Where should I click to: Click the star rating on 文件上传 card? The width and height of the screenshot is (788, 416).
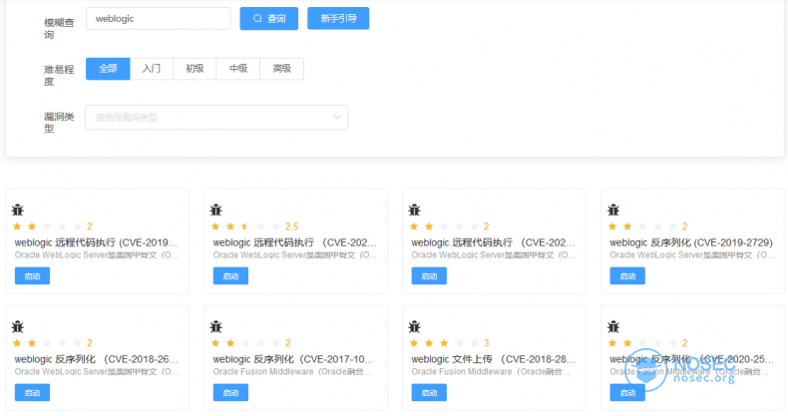tap(444, 343)
